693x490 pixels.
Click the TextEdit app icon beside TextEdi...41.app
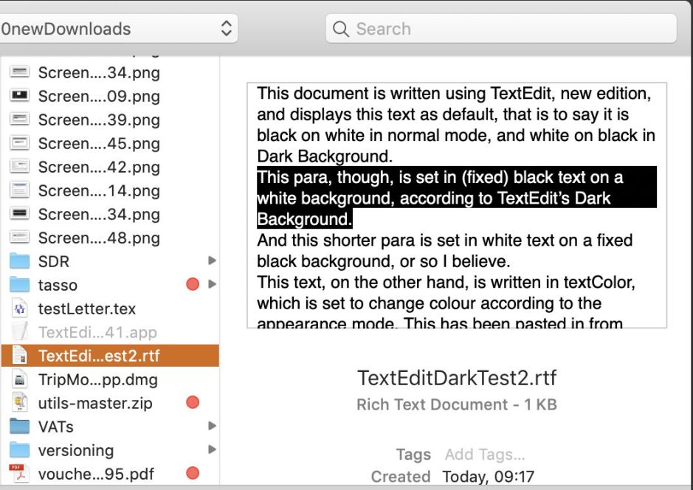21,332
